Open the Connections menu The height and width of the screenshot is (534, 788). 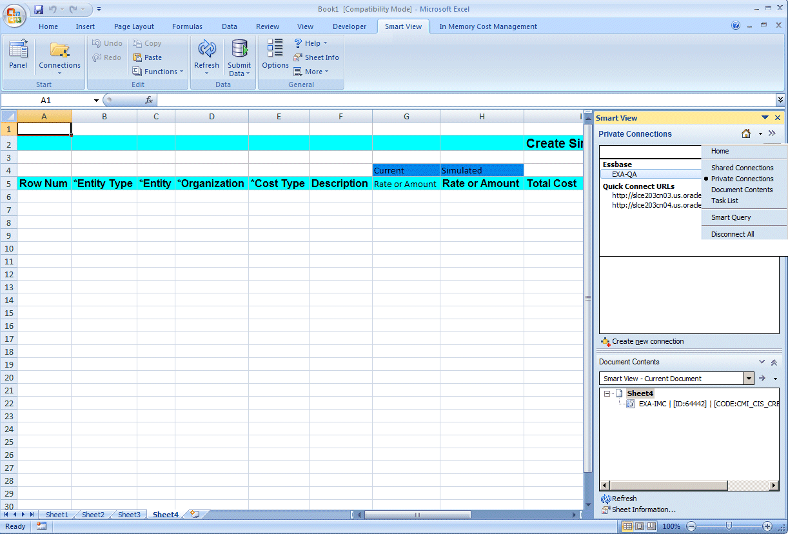[59, 57]
